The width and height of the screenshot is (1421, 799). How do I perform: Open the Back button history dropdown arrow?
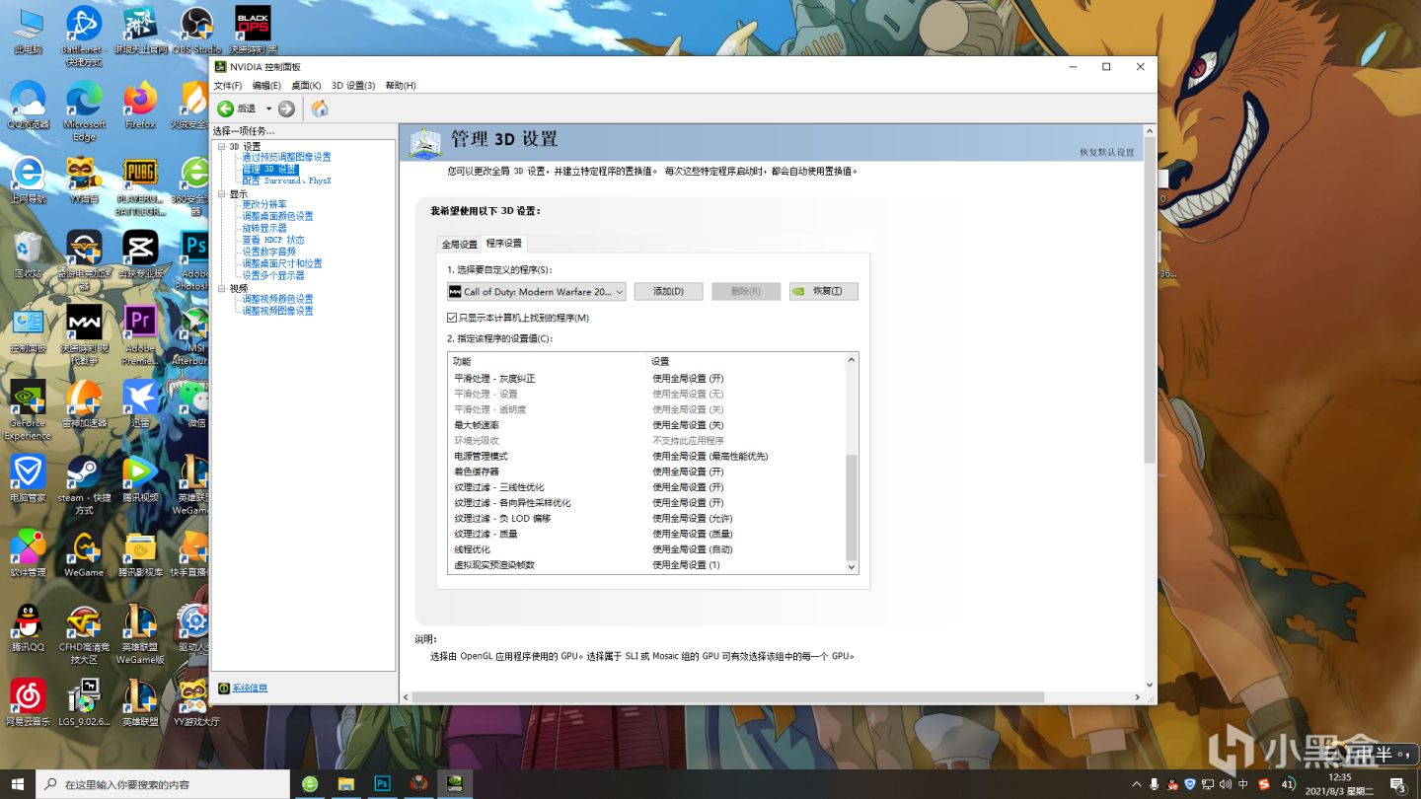[268, 109]
